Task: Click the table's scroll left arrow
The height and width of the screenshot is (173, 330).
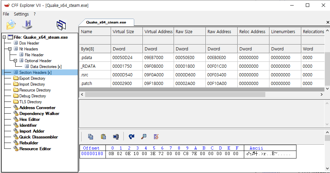Action: coord(82,95)
